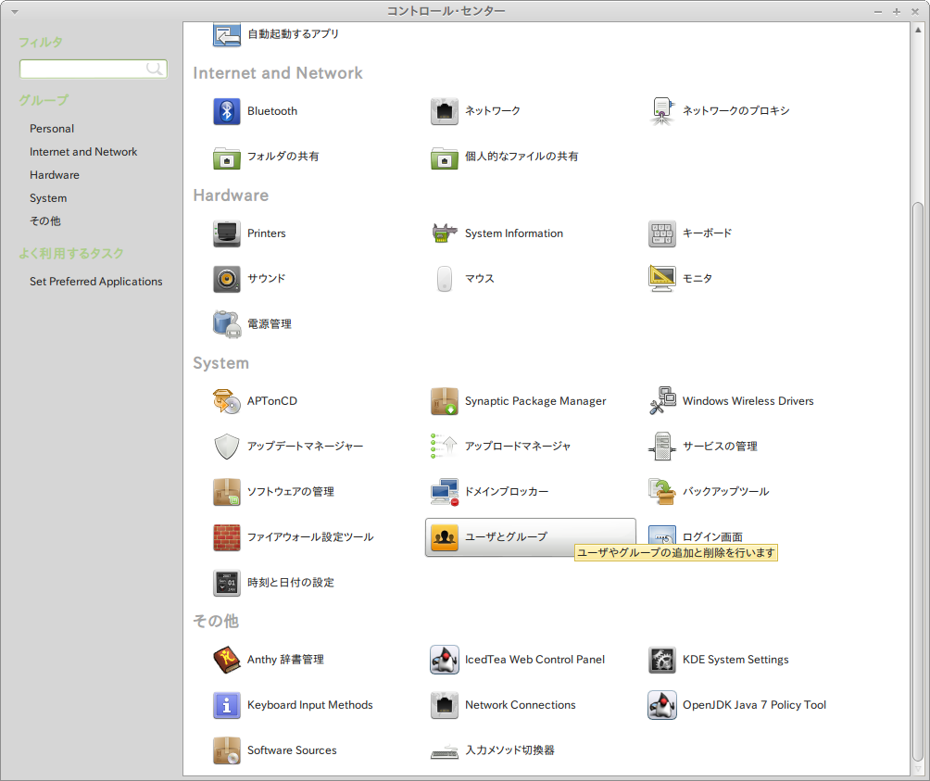
Task: Open Set Preferred Applications task
Action: tap(96, 281)
